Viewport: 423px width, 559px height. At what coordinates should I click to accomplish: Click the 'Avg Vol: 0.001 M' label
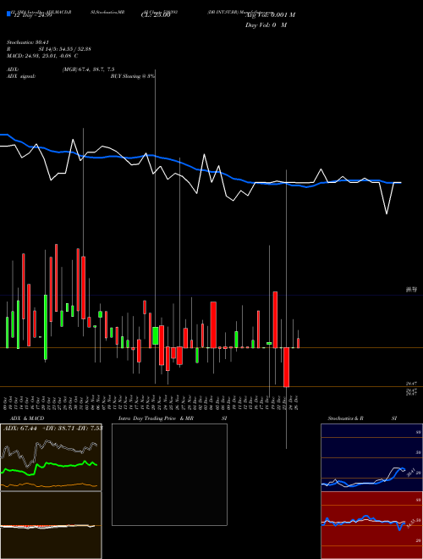click(270, 15)
